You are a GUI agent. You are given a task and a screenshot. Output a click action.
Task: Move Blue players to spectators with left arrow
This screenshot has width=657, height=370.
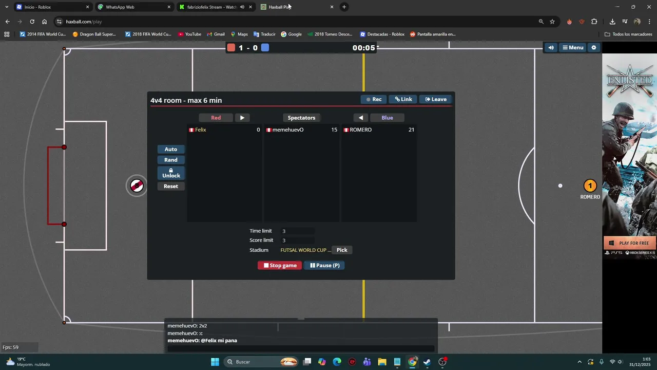(x=361, y=118)
